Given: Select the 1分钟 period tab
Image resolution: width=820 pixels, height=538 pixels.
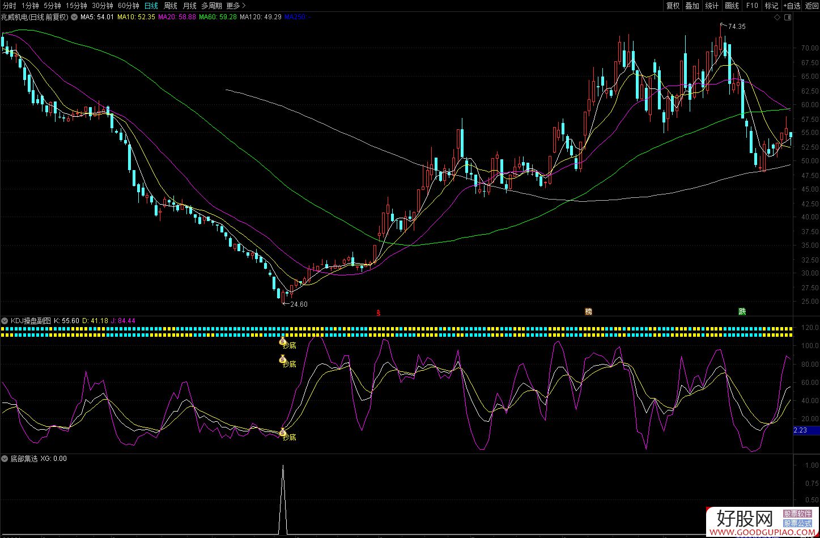Looking at the screenshot, I should pos(30,6).
